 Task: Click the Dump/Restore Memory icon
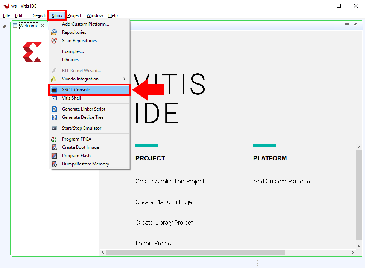click(54, 164)
